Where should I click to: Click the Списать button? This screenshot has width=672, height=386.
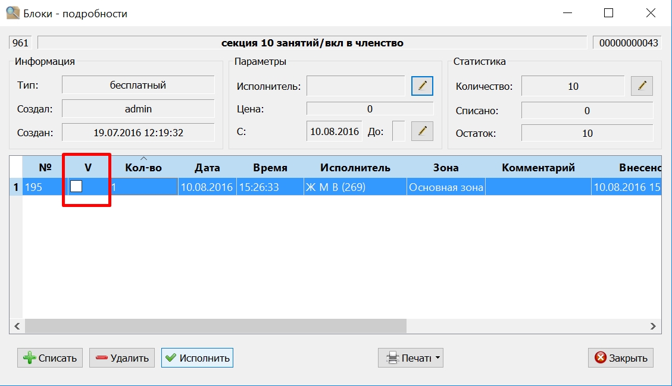tap(50, 357)
